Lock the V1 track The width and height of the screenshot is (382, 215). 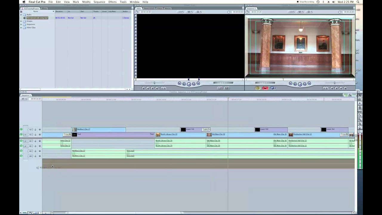tap(35, 135)
